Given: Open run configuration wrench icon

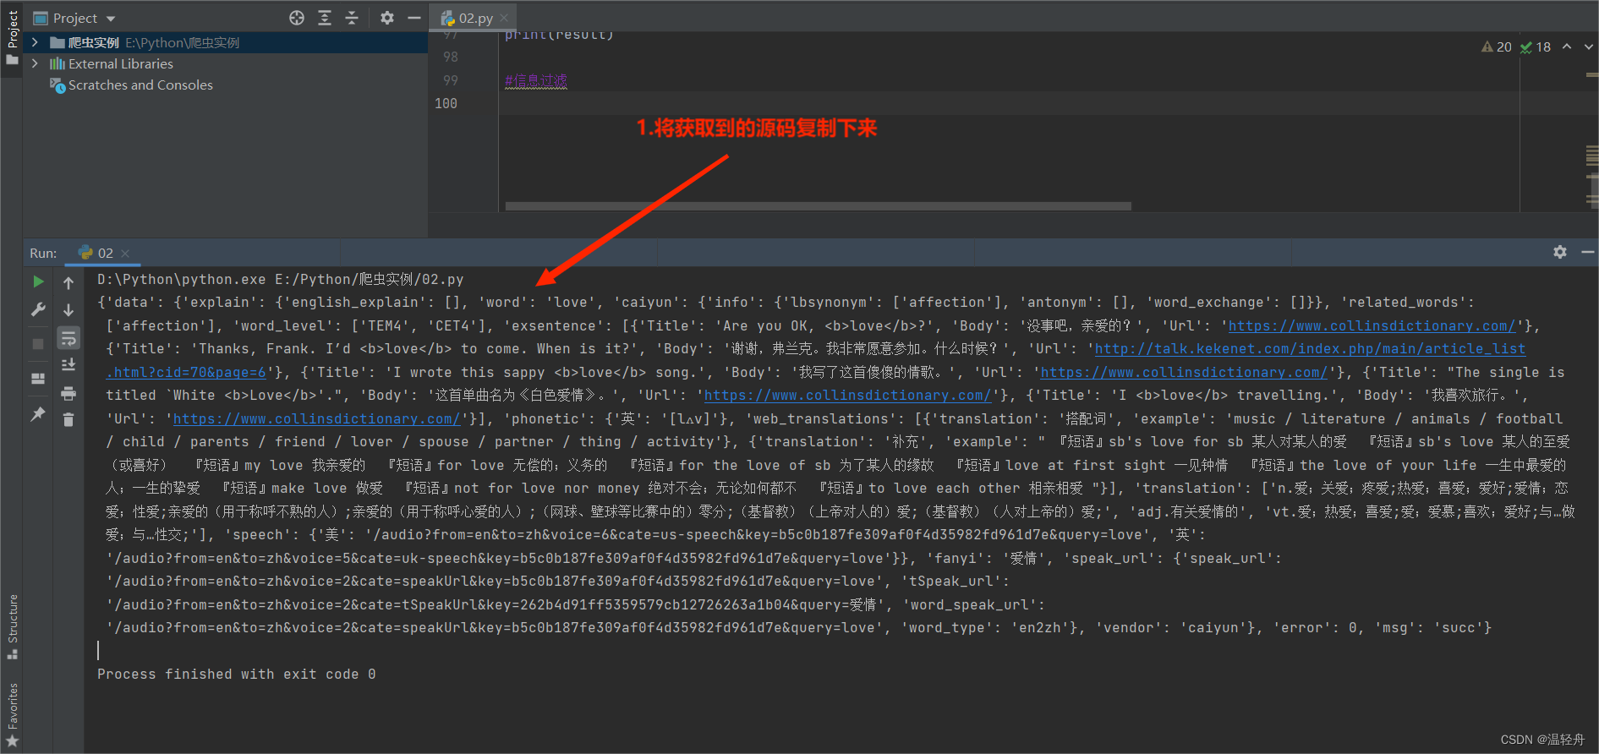Looking at the screenshot, I should 38,309.
